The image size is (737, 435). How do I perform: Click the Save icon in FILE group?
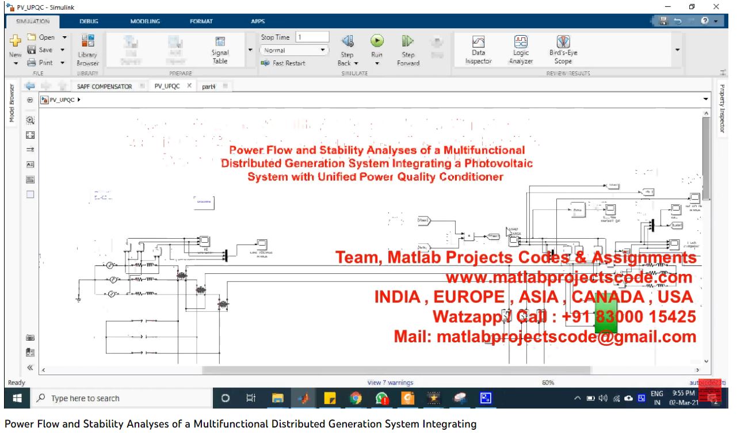click(32, 50)
